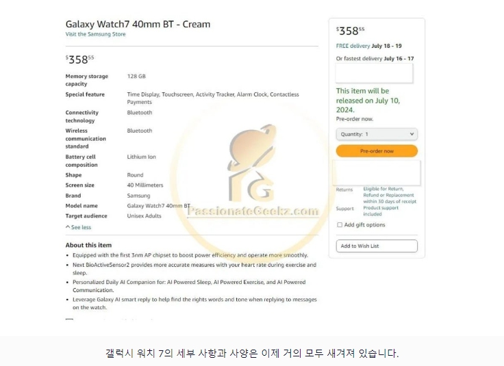Click FREE delivery link text
This screenshot has width=504, height=366.
pos(353,46)
